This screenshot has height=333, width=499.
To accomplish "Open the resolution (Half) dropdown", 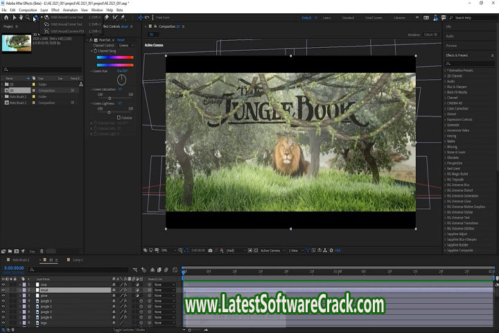I will coord(236,250).
